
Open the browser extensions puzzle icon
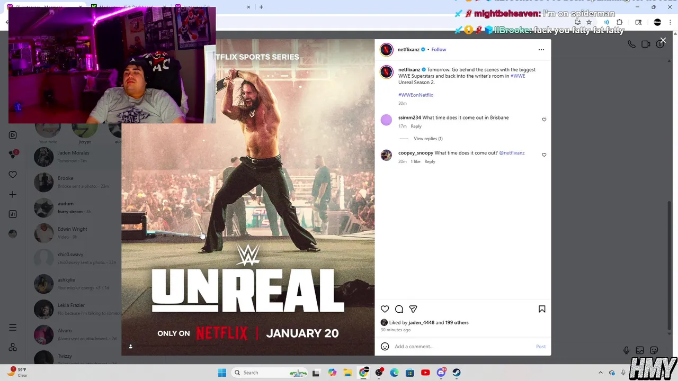pyautogui.click(x=620, y=22)
